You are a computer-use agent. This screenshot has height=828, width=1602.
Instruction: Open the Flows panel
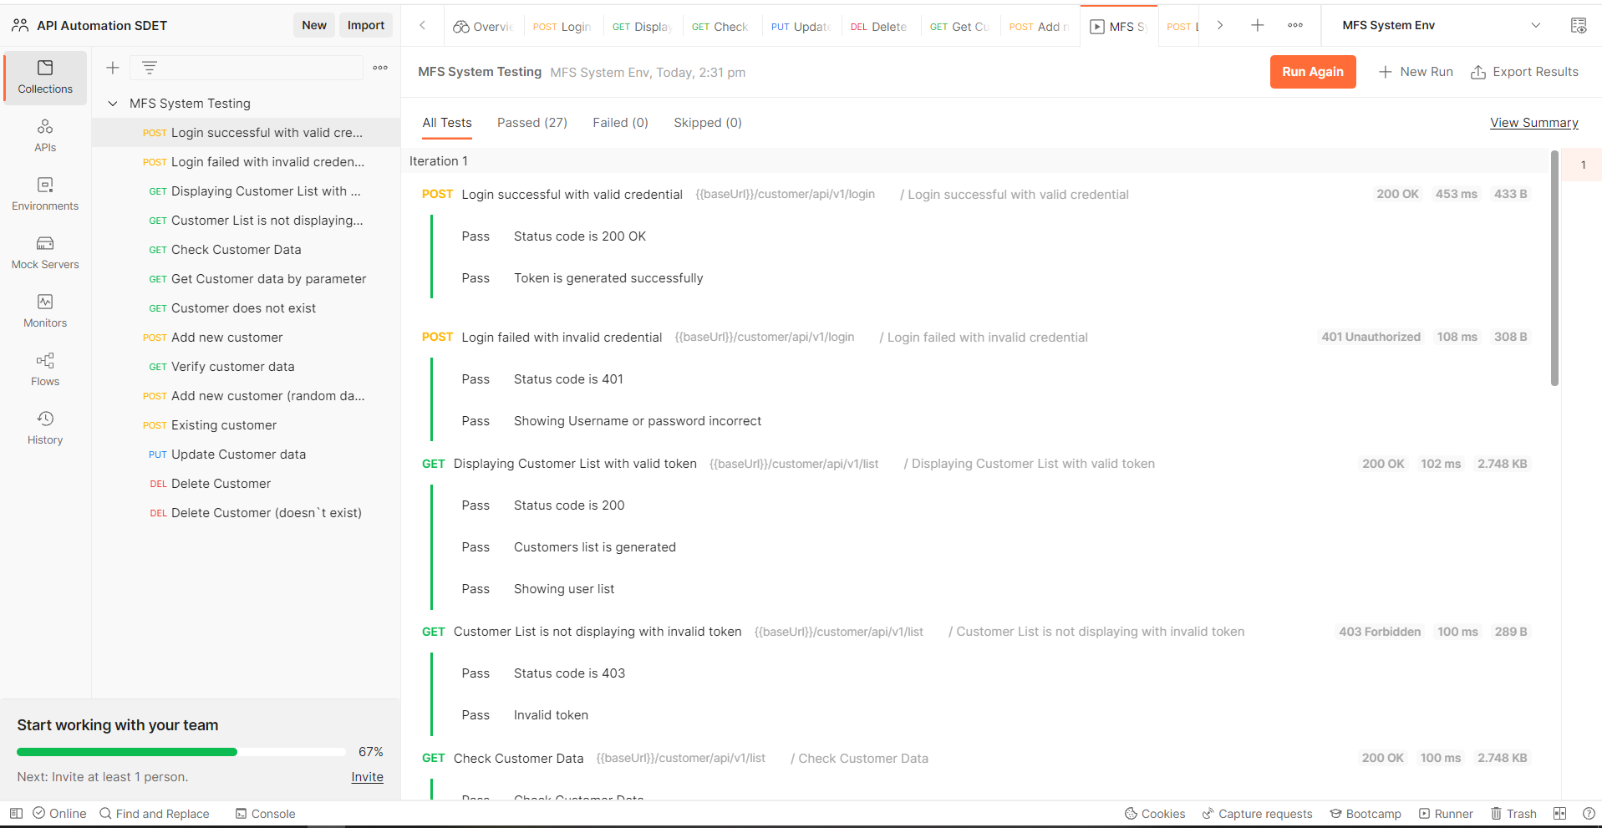[x=44, y=368]
